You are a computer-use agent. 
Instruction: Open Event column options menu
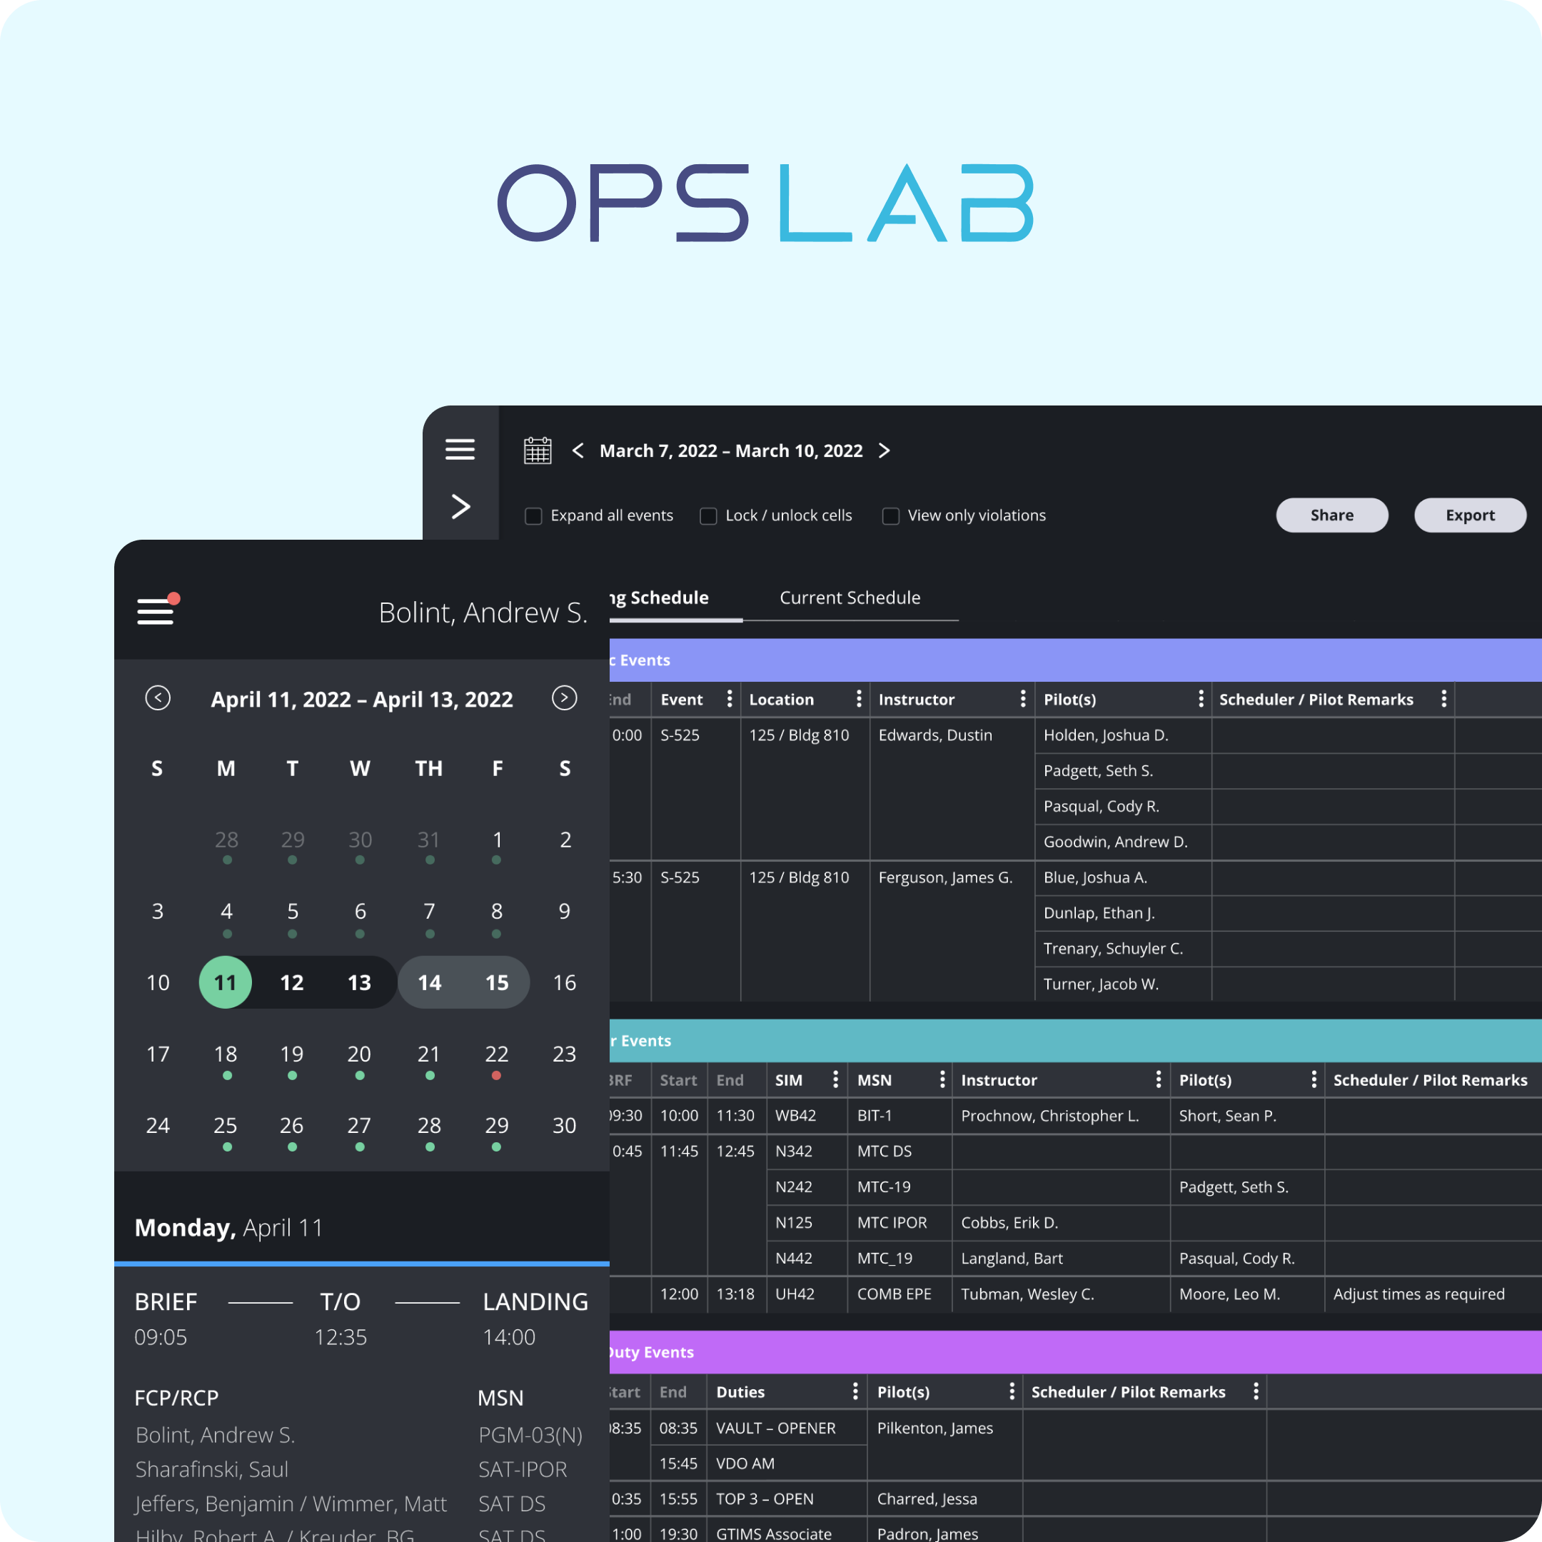click(x=729, y=699)
